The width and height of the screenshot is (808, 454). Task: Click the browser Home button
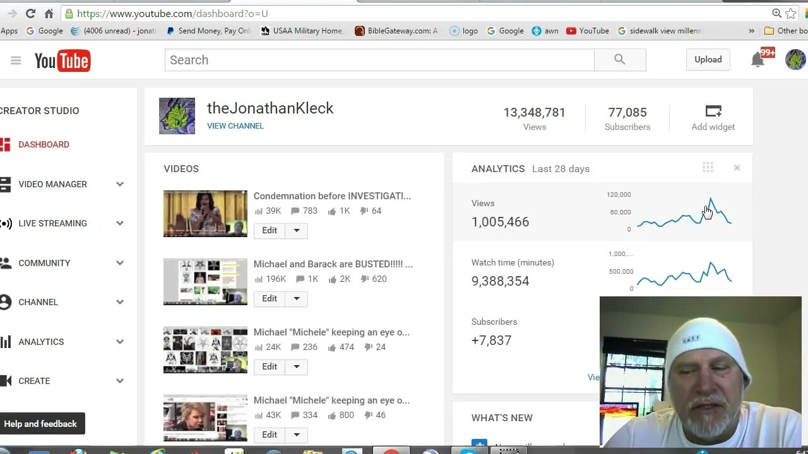coord(49,13)
